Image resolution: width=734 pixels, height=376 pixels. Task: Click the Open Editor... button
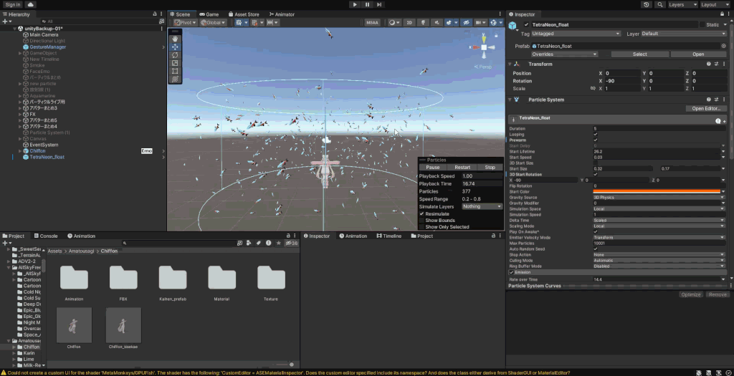coord(706,108)
